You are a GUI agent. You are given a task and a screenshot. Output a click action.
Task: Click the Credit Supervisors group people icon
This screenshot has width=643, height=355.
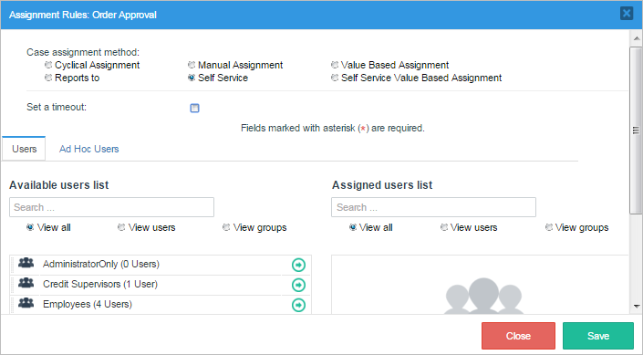tap(26, 283)
